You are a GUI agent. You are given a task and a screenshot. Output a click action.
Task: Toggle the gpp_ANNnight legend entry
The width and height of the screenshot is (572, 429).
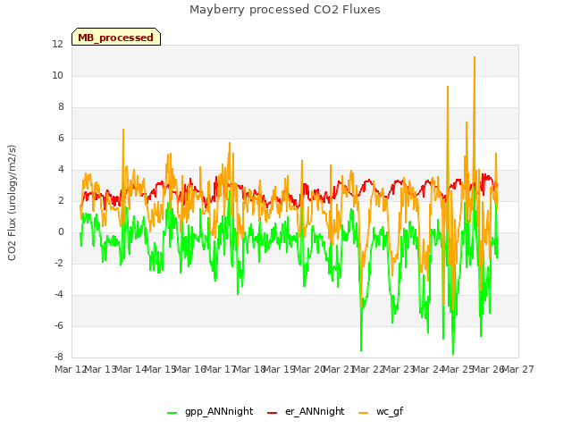click(210, 412)
